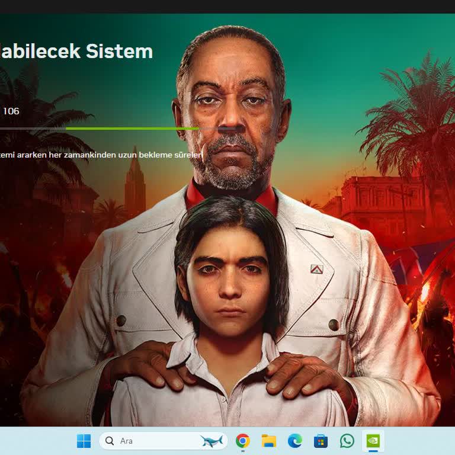455x455 pixels.
Task: Click the magnifier icon in taskbar search
Action: (110, 441)
